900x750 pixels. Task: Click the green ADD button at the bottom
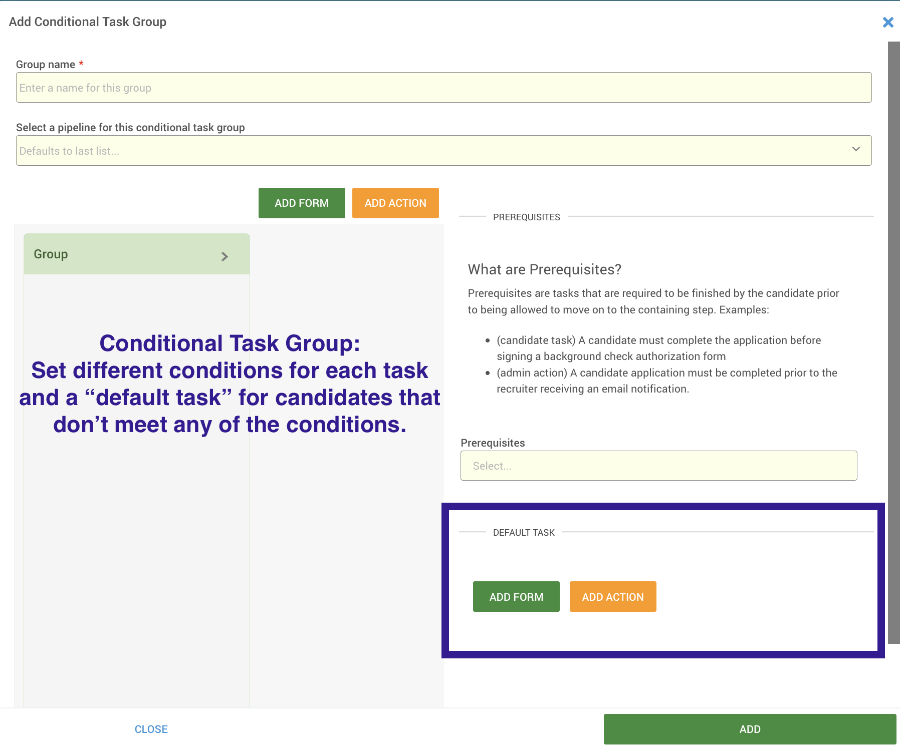click(750, 729)
